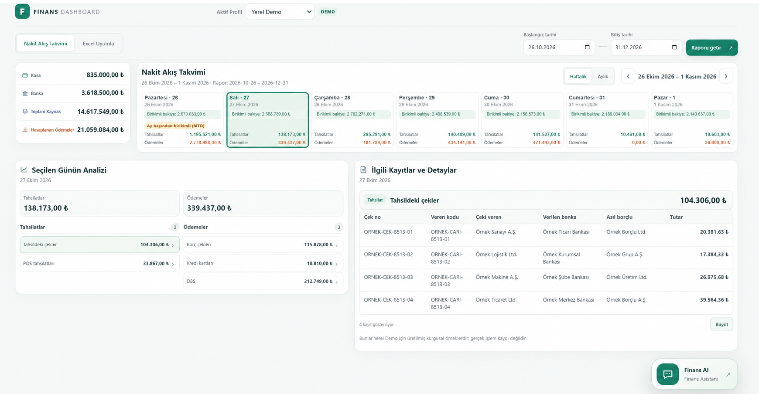Image resolution: width=759 pixels, height=394 pixels.
Task: Switch to Nakit Akış Takvimi tab
Action: (x=46, y=44)
